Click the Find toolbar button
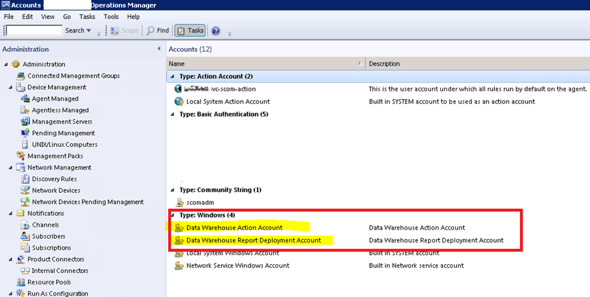The height and width of the screenshot is (297, 590). point(158,31)
